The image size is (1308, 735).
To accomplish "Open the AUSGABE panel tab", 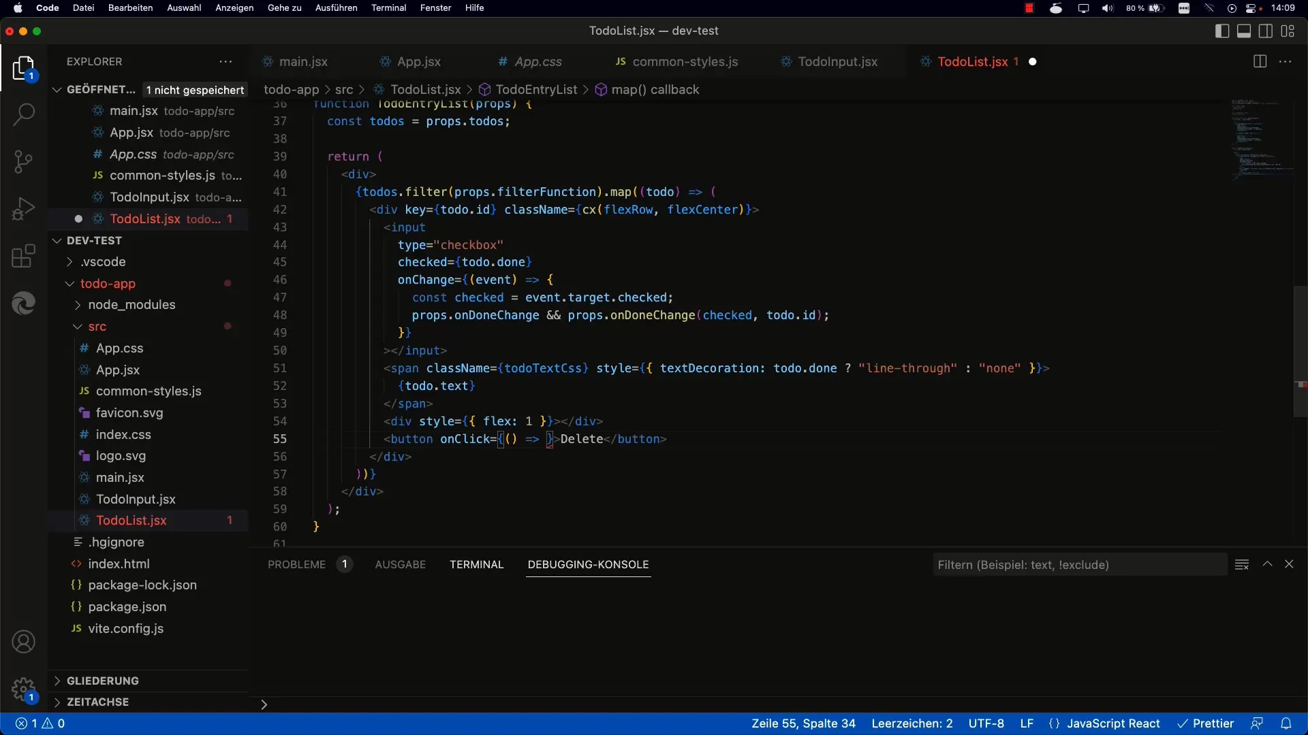I will tap(401, 564).
